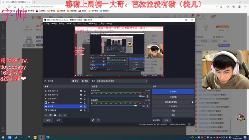Viewport: 249px width, 140px height.
Task: Reload the page in Edge browser
Action: tap(9, 7)
